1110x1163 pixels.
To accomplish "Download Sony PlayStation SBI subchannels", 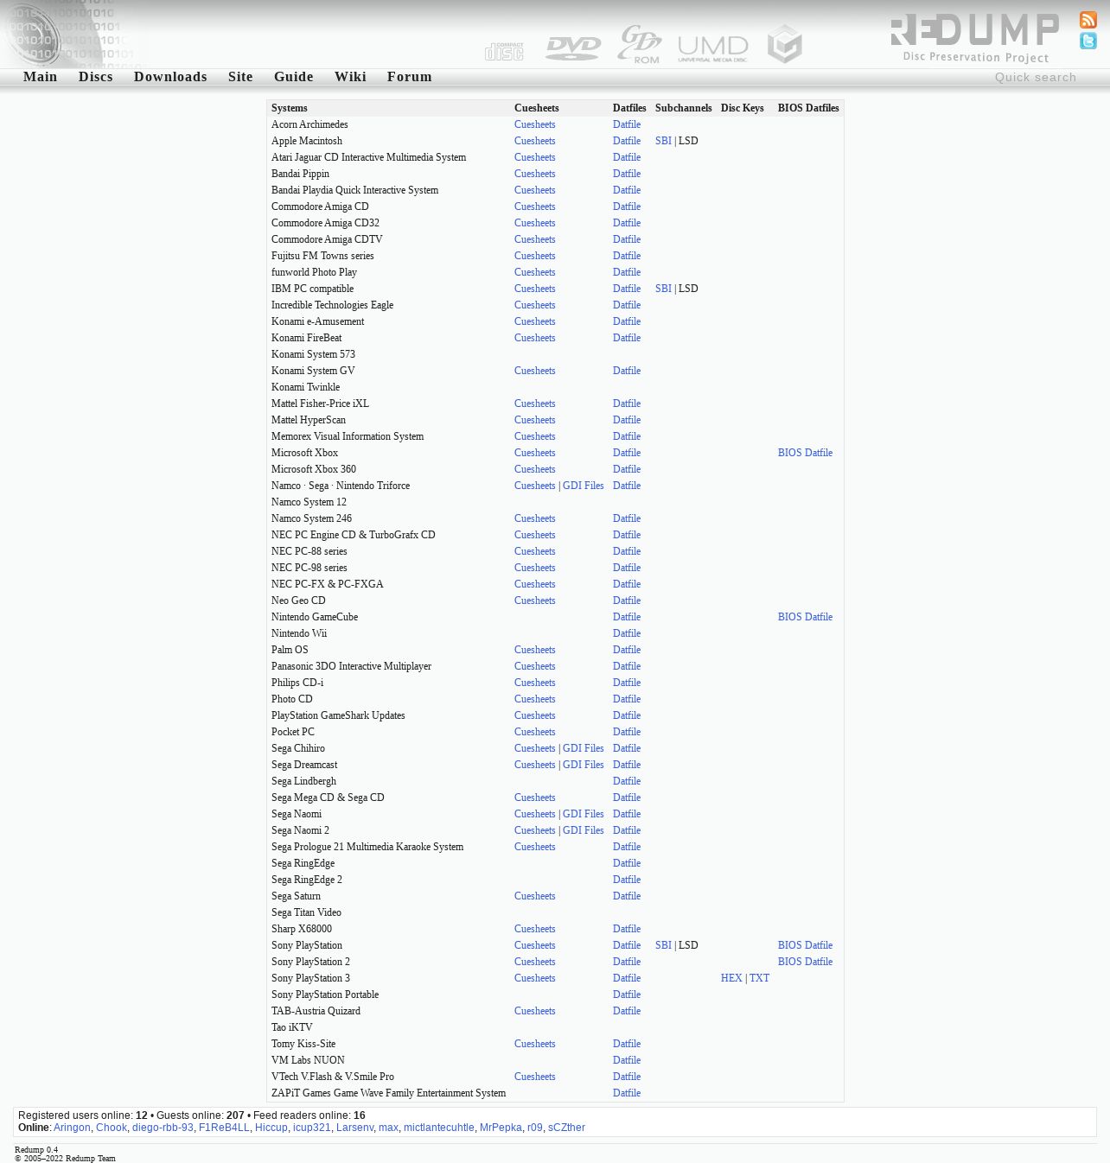I will 663,945.
